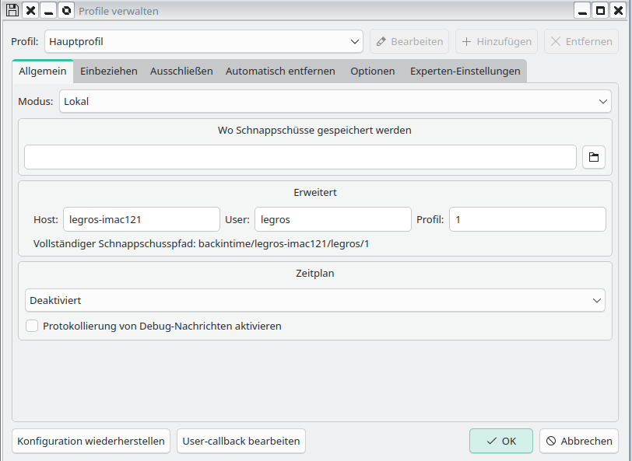Enable Protokollierung von Debug-Nachrichten checkbox
This screenshot has height=461, width=632.
32,327
